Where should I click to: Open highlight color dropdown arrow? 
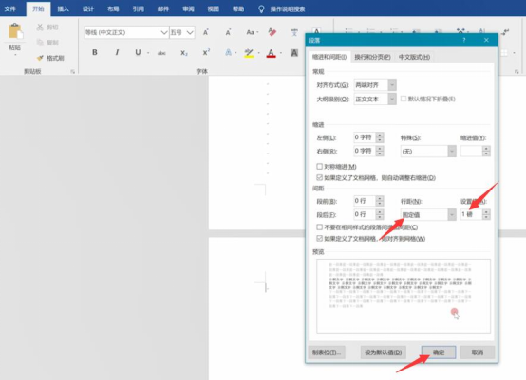[258, 53]
